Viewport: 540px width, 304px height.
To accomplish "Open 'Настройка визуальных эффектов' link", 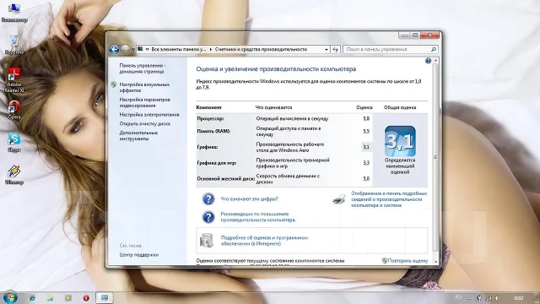I will [144, 87].
